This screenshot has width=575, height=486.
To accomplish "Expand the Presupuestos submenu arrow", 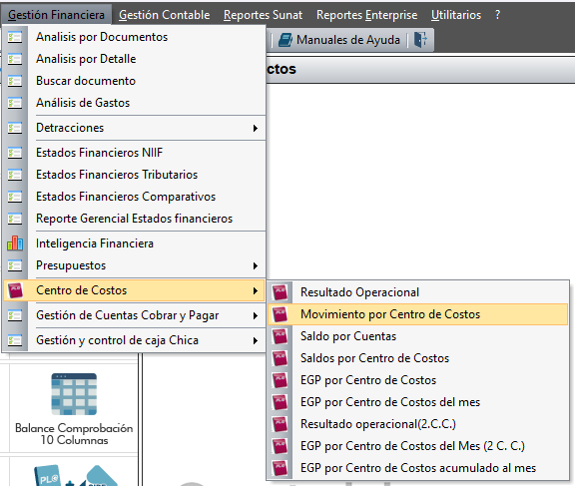I will 256,265.
